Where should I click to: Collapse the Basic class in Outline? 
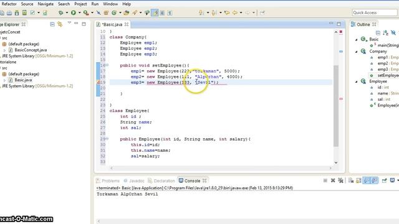pyautogui.click(x=356, y=39)
